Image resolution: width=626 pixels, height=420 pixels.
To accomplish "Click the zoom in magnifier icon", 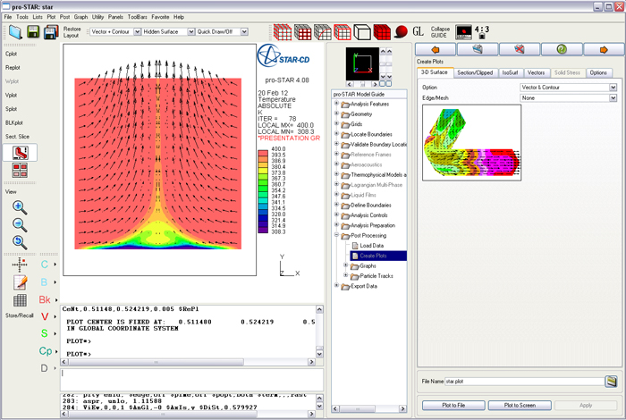I will click(x=20, y=207).
